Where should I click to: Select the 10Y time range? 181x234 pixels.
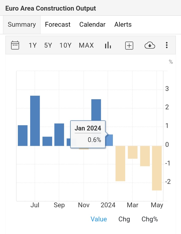[x=65, y=45]
